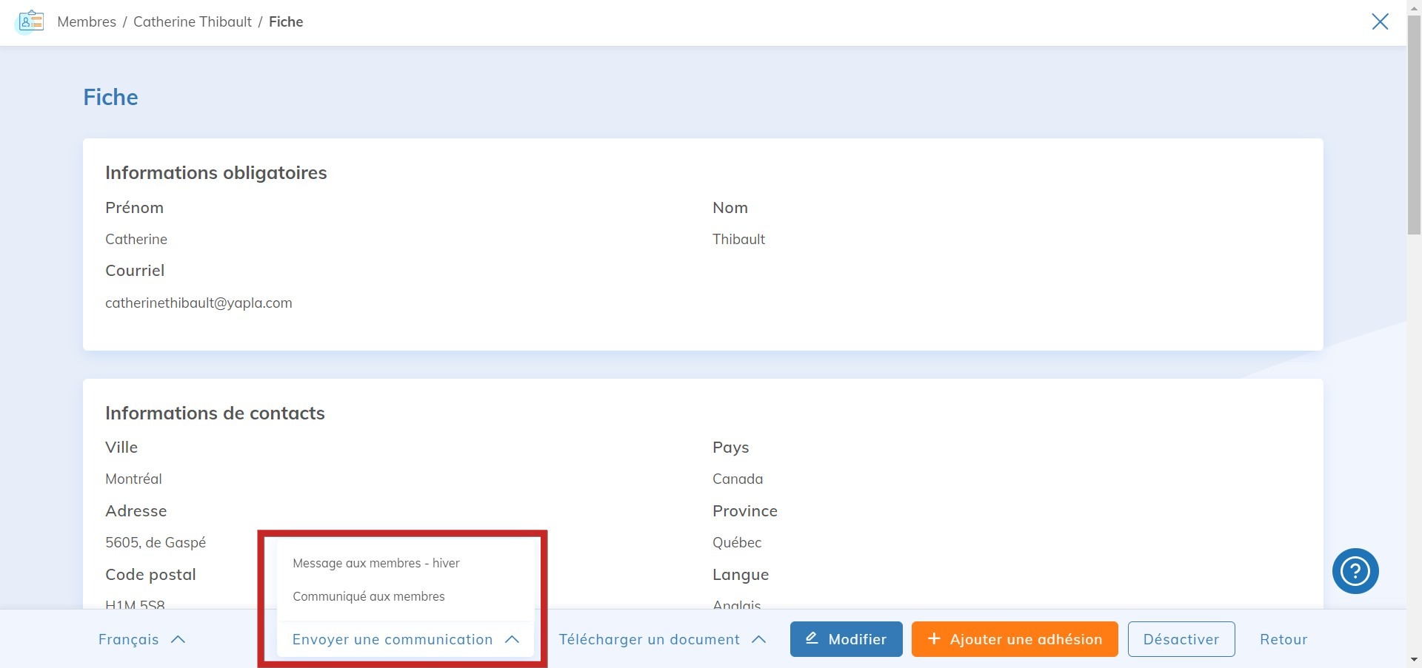This screenshot has width=1422, height=668.
Task: Expand 'Télécharger un document' dropdown
Action: tap(662, 639)
